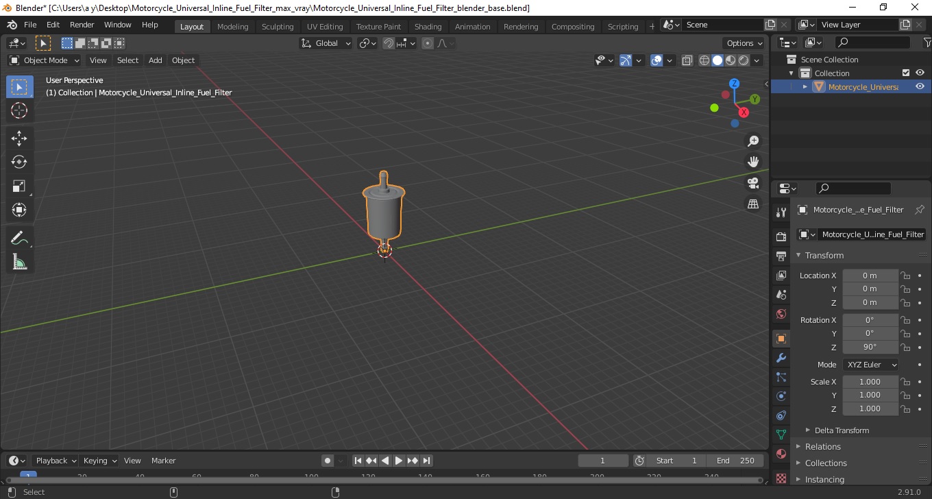Viewport: 932px width, 499px height.
Task: Expand Motorcycle_Universal object tree in outliner
Action: (x=805, y=86)
